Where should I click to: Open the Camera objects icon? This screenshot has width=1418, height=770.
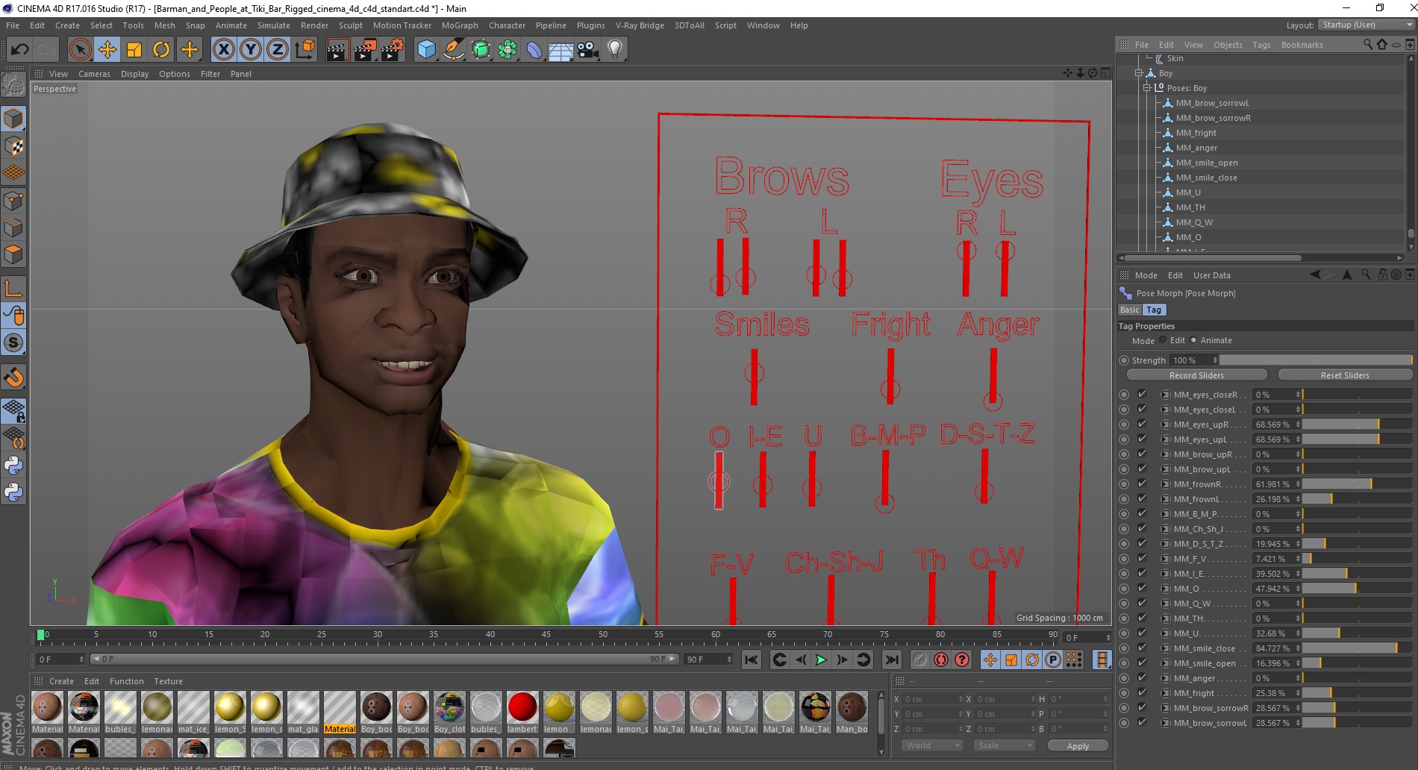(x=587, y=50)
